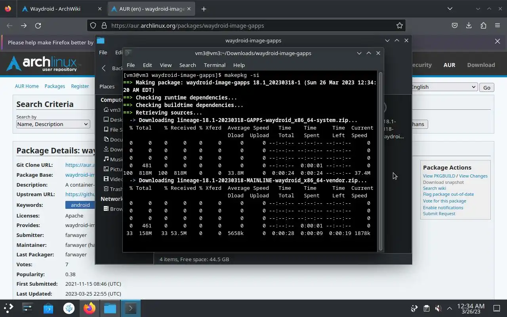Viewport: 507px width, 317px height.
Task: Open the muted volume tray icon
Action: tap(438, 308)
